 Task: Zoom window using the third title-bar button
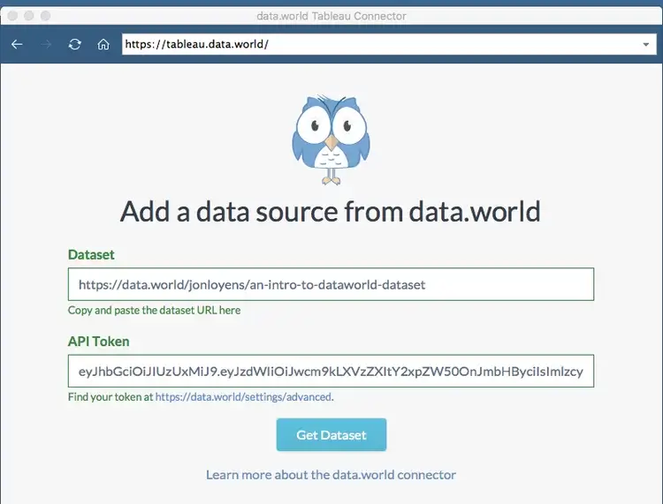click(x=45, y=16)
